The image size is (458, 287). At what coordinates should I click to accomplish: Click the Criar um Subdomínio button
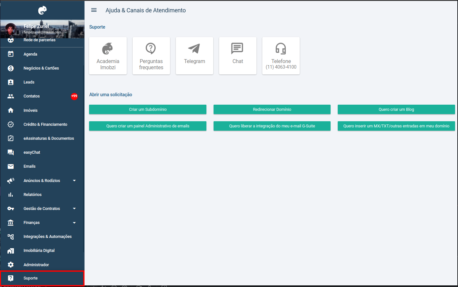[148, 110]
